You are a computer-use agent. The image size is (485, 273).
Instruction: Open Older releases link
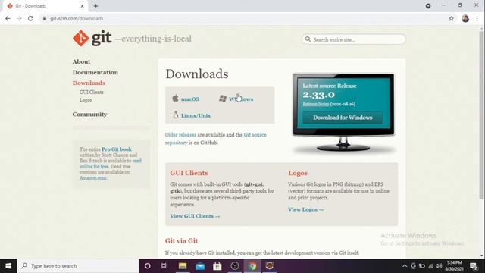(x=180, y=135)
